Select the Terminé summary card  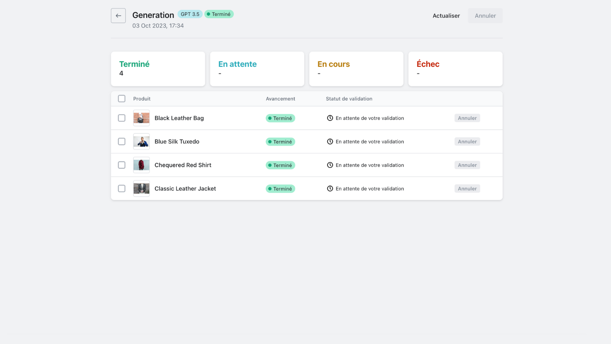point(158,69)
